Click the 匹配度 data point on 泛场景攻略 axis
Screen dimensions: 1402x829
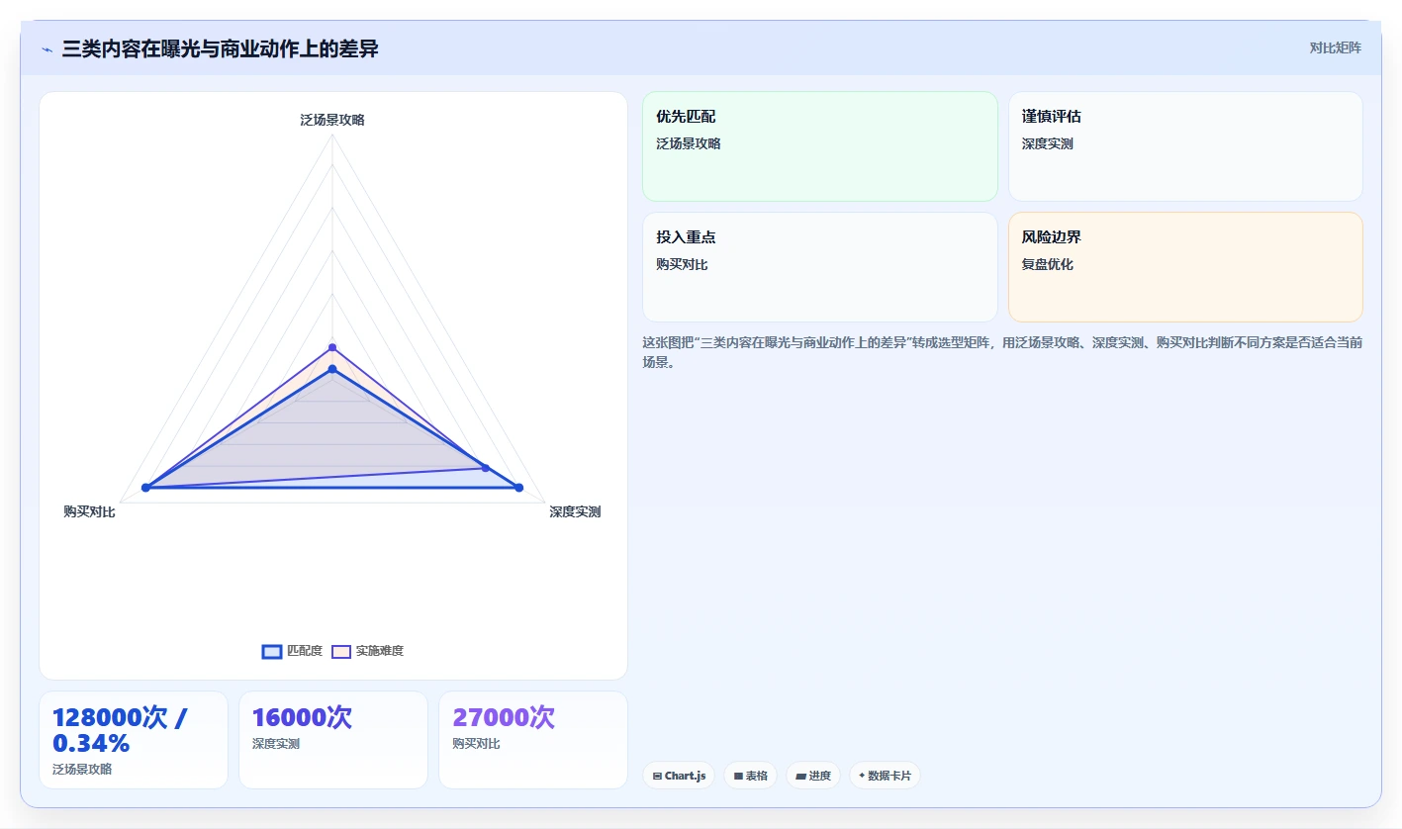point(332,369)
